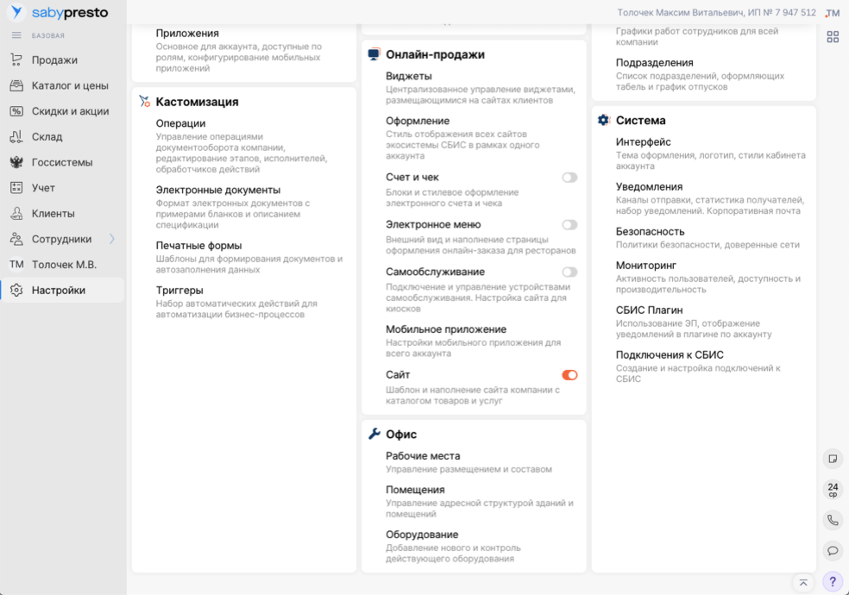Viewport: 849px width, 595px height.
Task: Open the chat messages bubble icon
Action: click(x=833, y=550)
